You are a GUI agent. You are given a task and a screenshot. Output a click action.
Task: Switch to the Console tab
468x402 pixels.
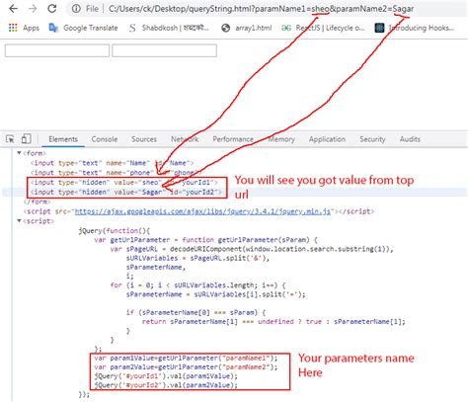(x=105, y=139)
